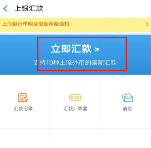Click the empty grid cell beneath 消息

[126, 134]
